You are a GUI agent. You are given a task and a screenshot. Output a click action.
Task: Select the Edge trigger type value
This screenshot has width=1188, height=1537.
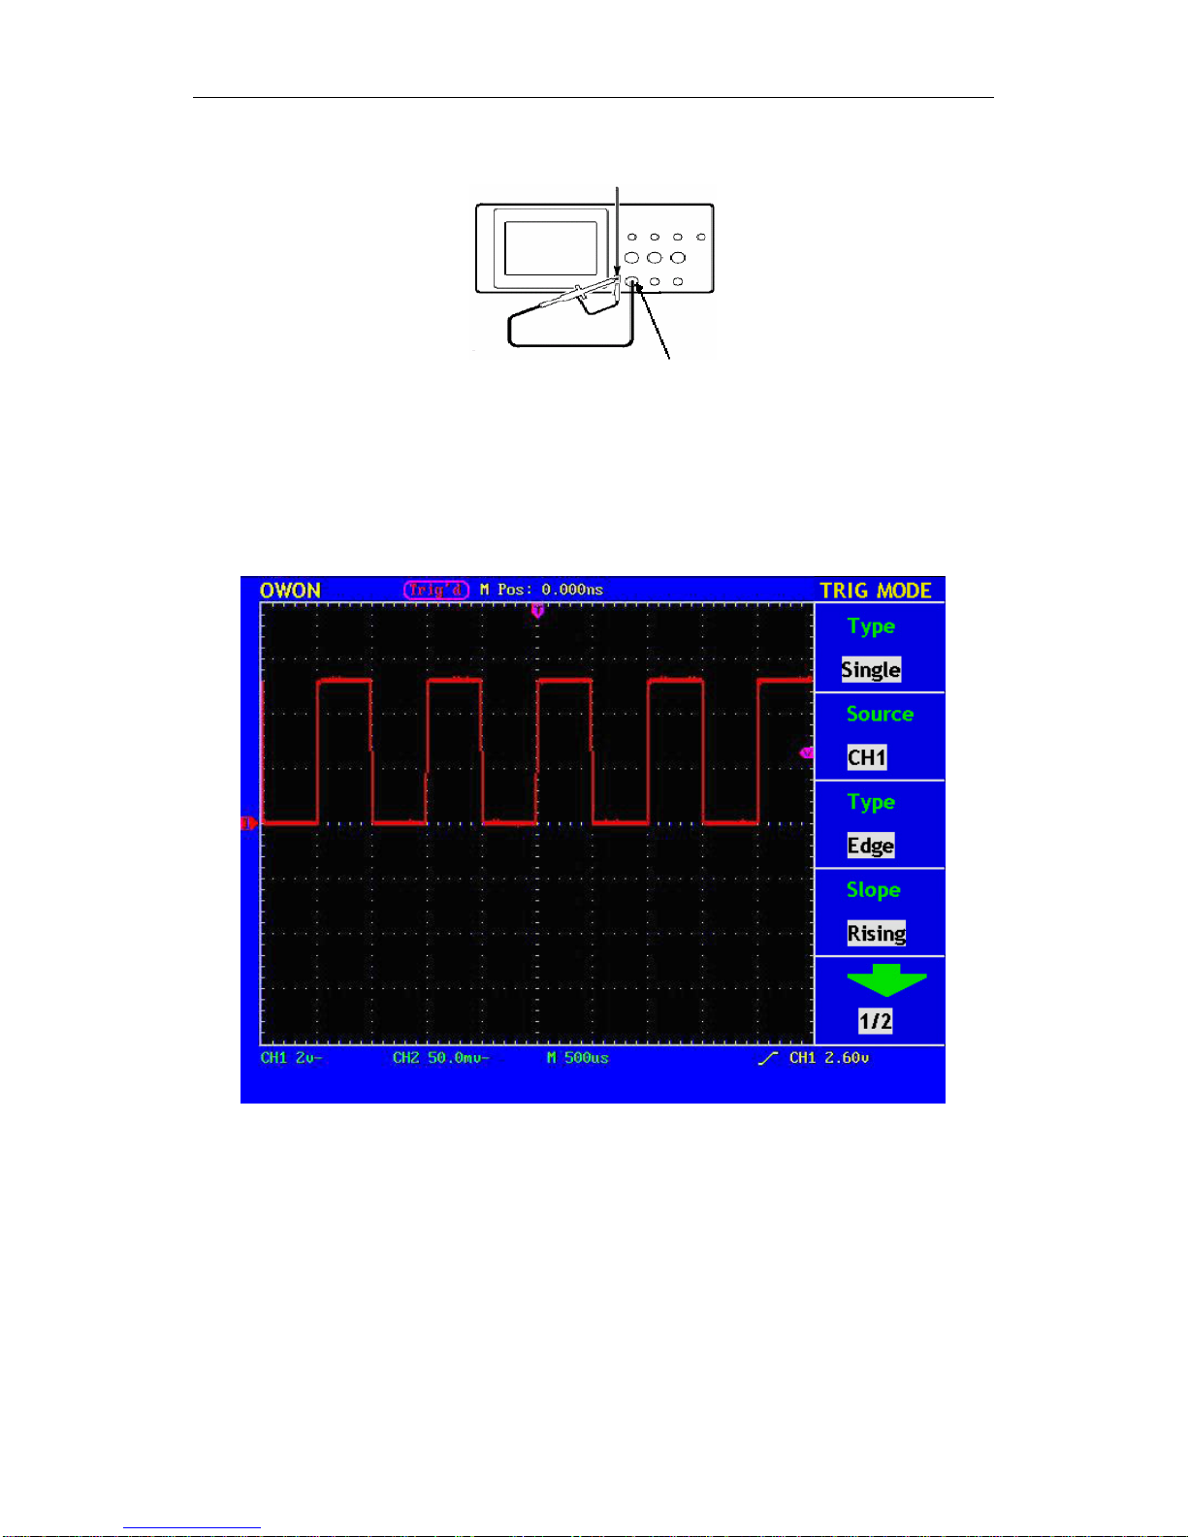(871, 846)
